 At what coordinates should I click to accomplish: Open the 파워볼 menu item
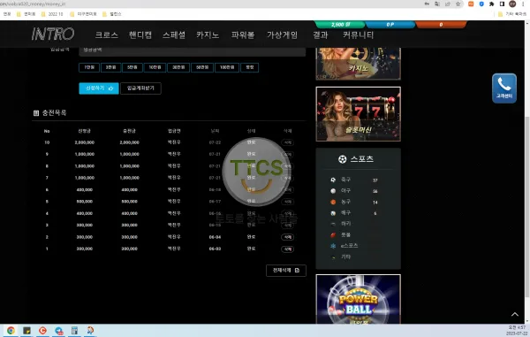(243, 34)
